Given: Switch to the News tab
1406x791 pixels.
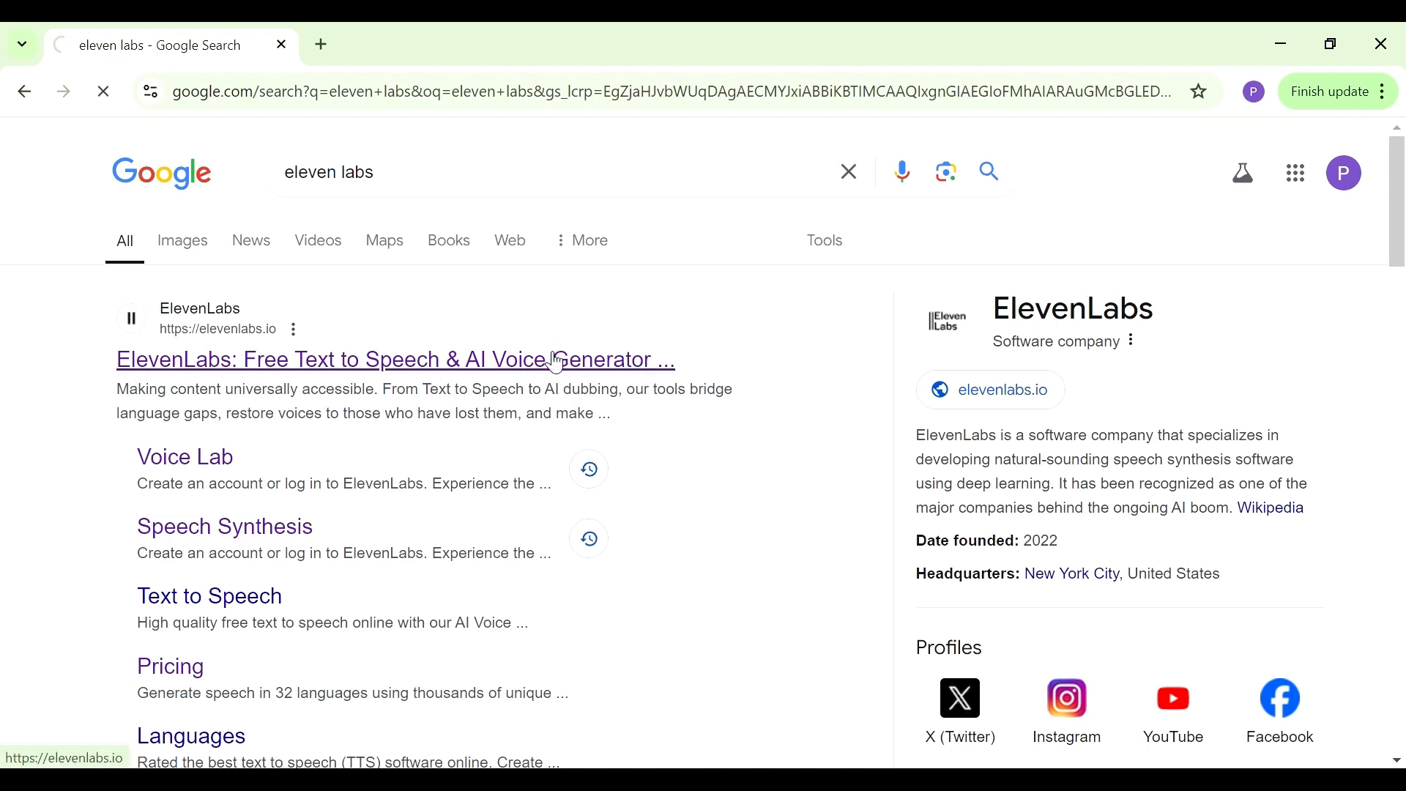Looking at the screenshot, I should 252,241.
